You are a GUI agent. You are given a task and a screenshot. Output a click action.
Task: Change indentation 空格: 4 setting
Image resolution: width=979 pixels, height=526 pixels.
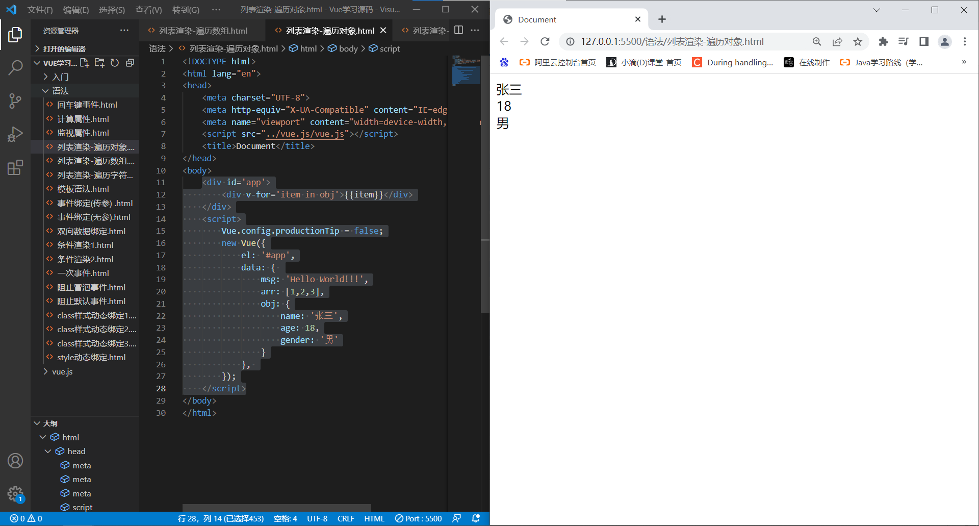(285, 518)
